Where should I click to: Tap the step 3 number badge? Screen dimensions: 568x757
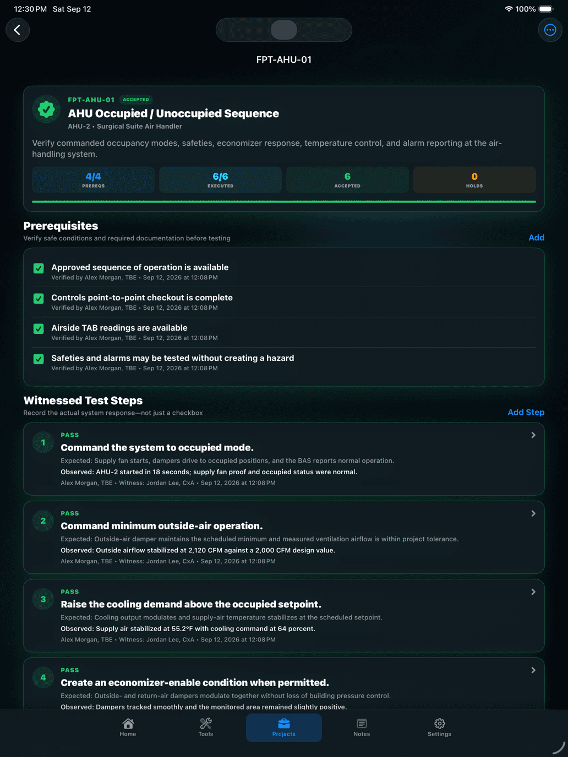point(43,599)
